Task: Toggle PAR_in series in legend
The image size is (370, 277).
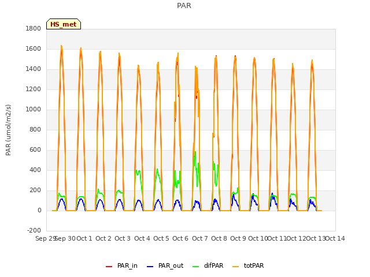Action: coord(121,265)
